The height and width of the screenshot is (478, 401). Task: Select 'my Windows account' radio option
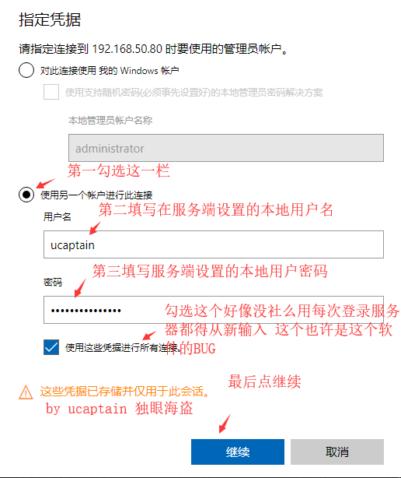coord(26,70)
